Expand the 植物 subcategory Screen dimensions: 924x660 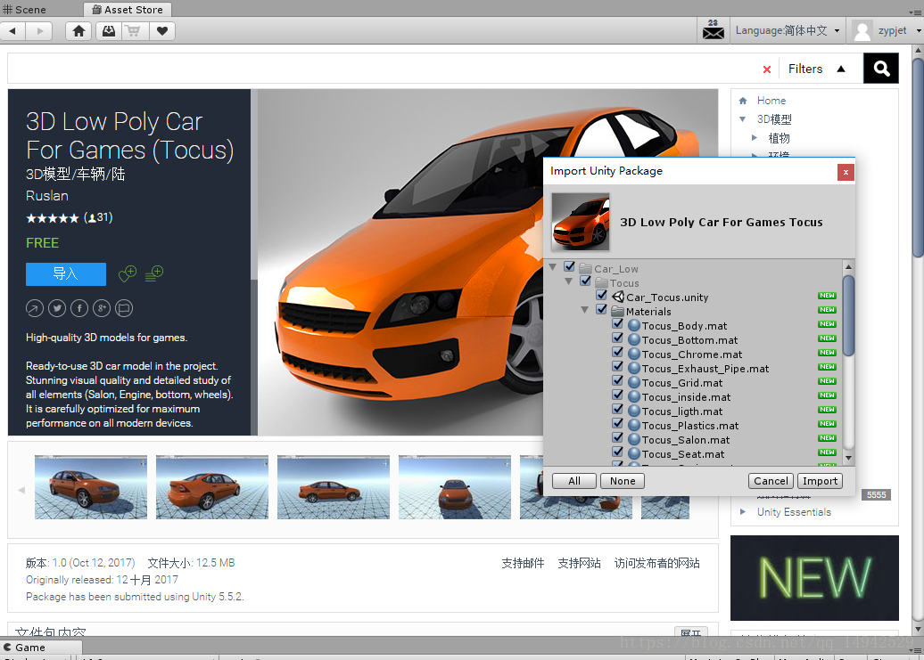[755, 138]
